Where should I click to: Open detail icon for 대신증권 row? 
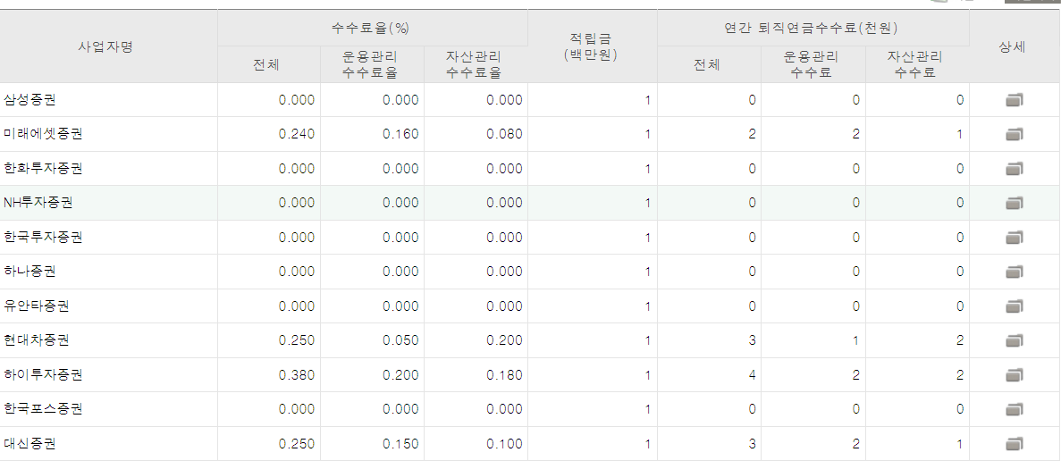pyautogui.click(x=1014, y=445)
